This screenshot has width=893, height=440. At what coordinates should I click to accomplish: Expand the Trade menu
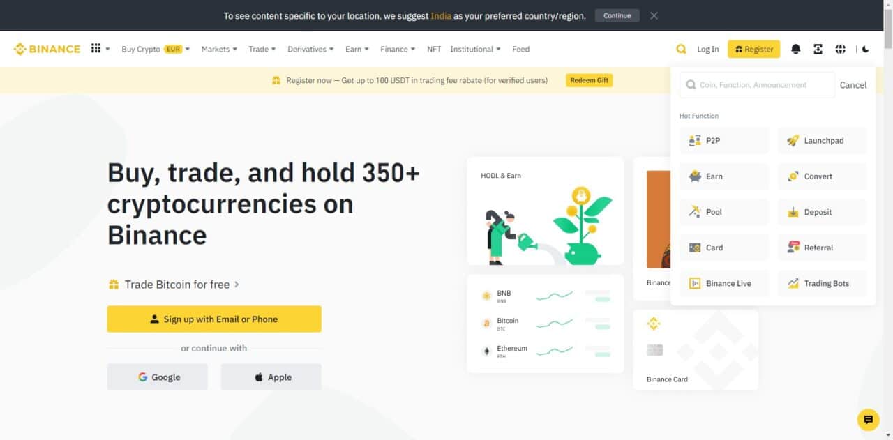tap(262, 49)
